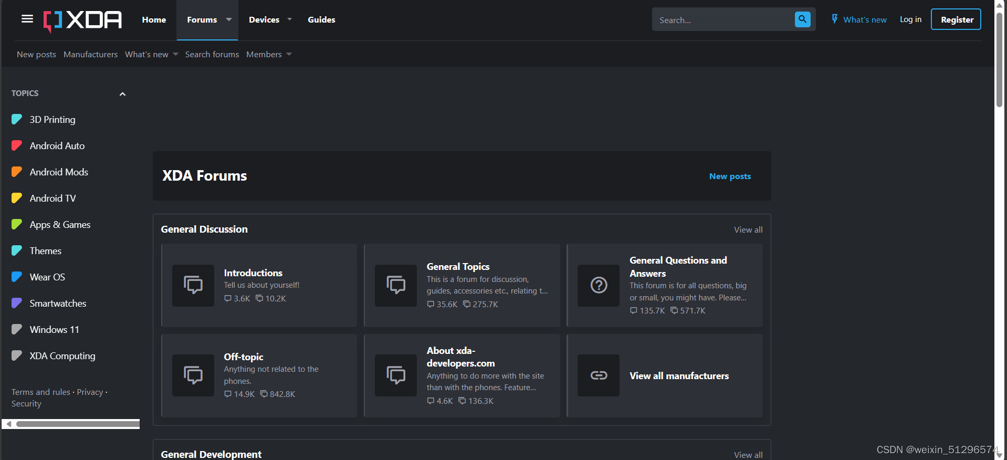Expand the What's new submenu arrow
The width and height of the screenshot is (1007, 460).
pyautogui.click(x=175, y=54)
